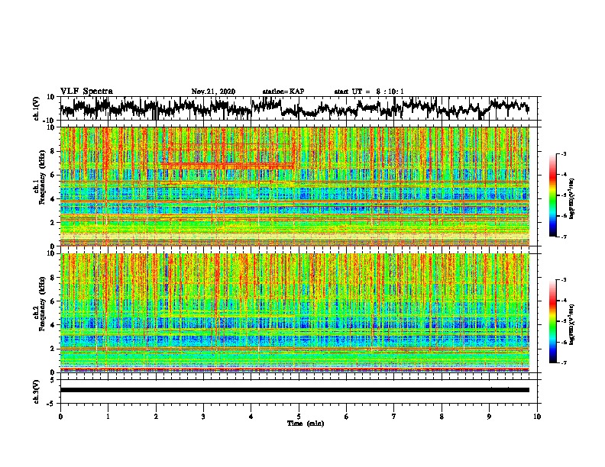The height and width of the screenshot is (467, 605).
Task: Click the "VLF Spectra" title text
Action: pos(86,92)
